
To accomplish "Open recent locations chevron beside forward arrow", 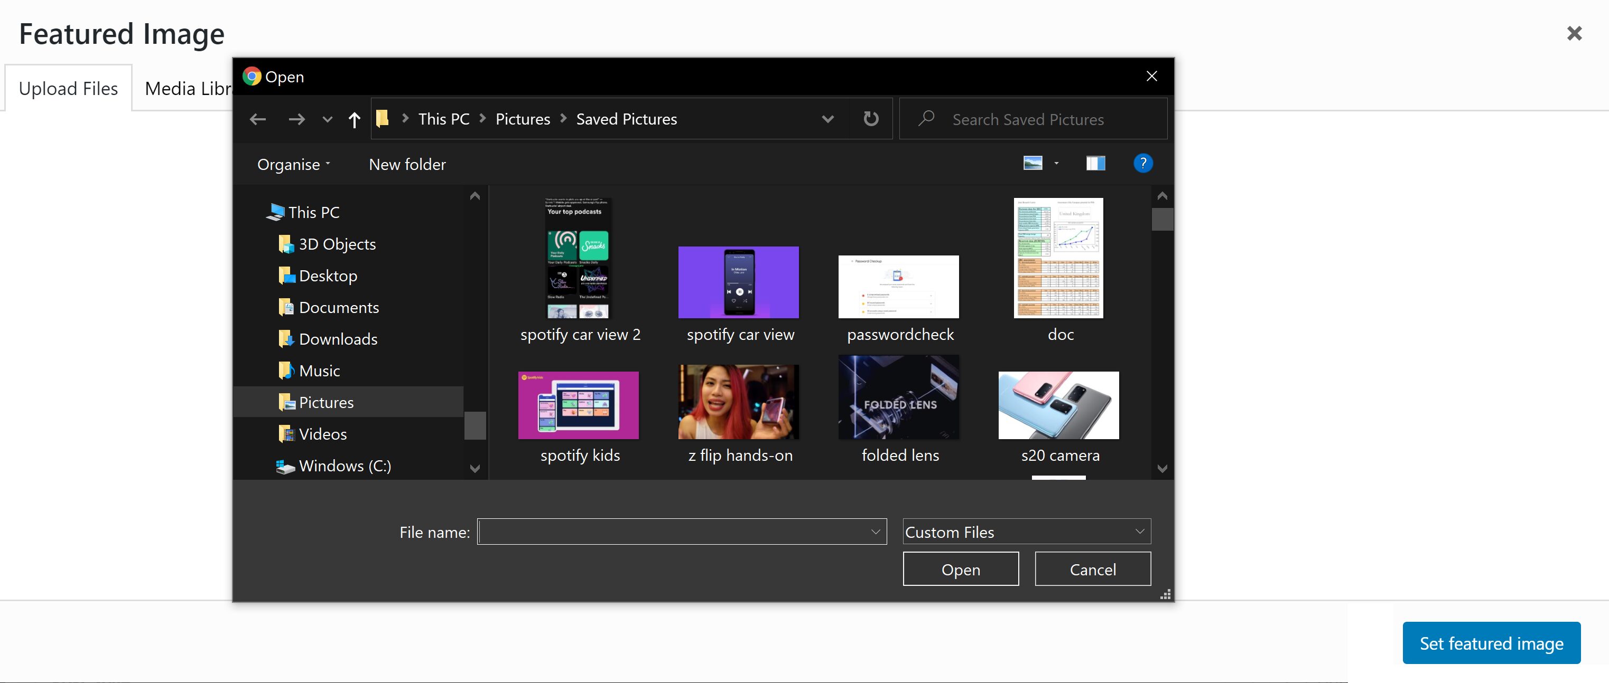I will tap(327, 120).
